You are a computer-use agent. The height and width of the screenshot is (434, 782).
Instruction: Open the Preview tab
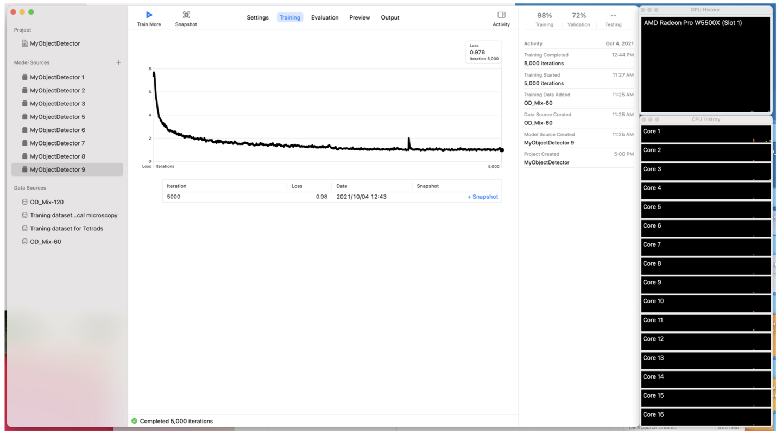pyautogui.click(x=360, y=18)
